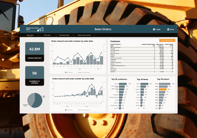Viewport: 197px width, 138px height.
Task: Click the Number of Open Orders column header
Action: coord(148,45)
